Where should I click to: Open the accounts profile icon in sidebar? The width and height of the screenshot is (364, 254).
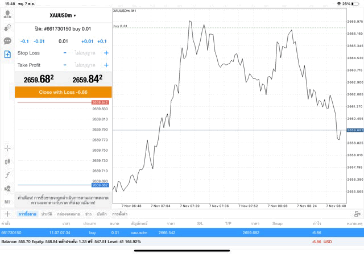[x=7, y=14]
